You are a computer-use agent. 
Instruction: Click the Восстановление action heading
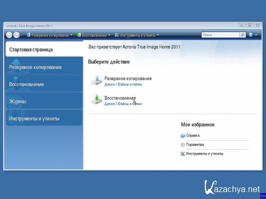[120, 98]
